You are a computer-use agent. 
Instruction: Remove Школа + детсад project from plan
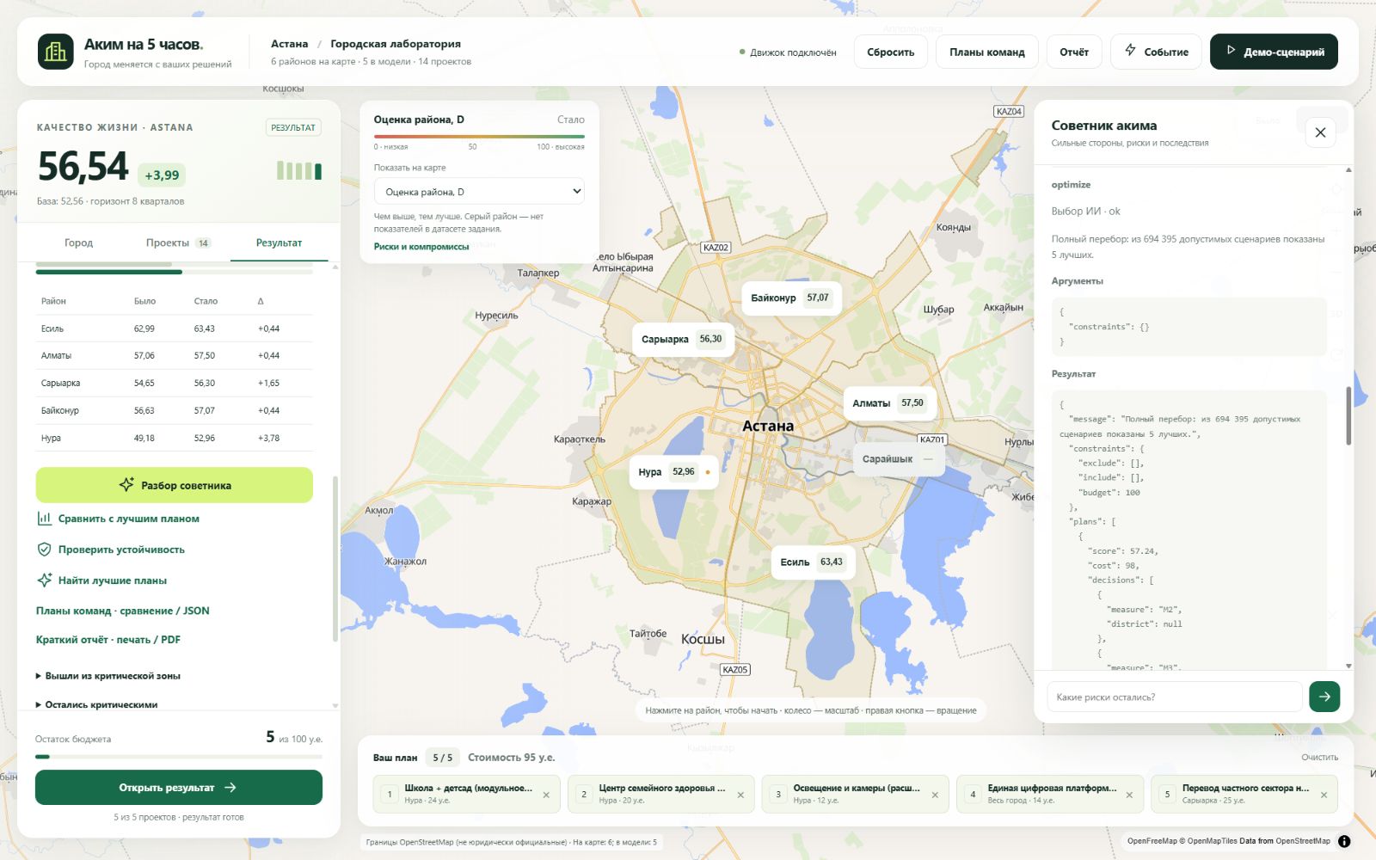pos(546,795)
